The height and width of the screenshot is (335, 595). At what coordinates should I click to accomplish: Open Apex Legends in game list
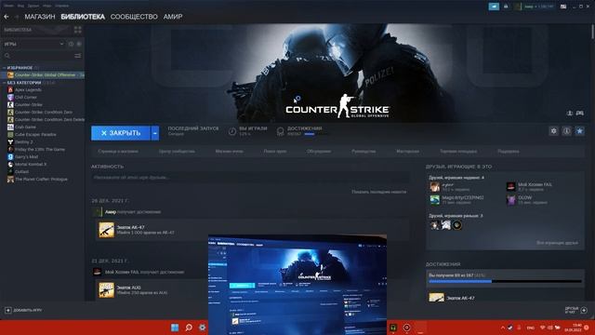(x=28, y=90)
